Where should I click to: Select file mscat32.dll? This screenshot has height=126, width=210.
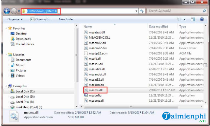(x=96, y=80)
